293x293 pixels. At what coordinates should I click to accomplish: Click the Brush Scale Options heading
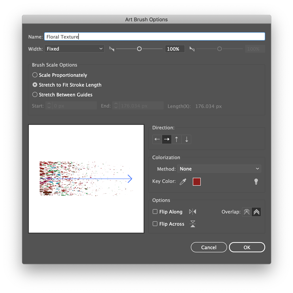tap(55, 65)
